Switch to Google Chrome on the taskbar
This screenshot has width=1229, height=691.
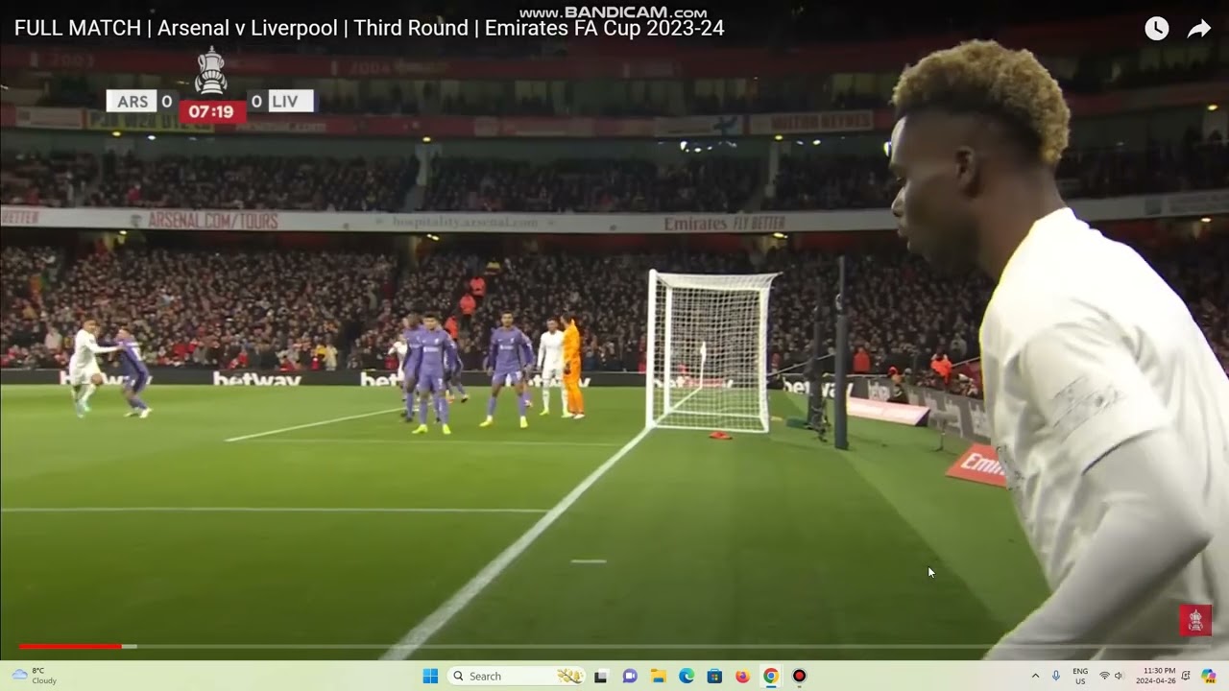pos(770,676)
